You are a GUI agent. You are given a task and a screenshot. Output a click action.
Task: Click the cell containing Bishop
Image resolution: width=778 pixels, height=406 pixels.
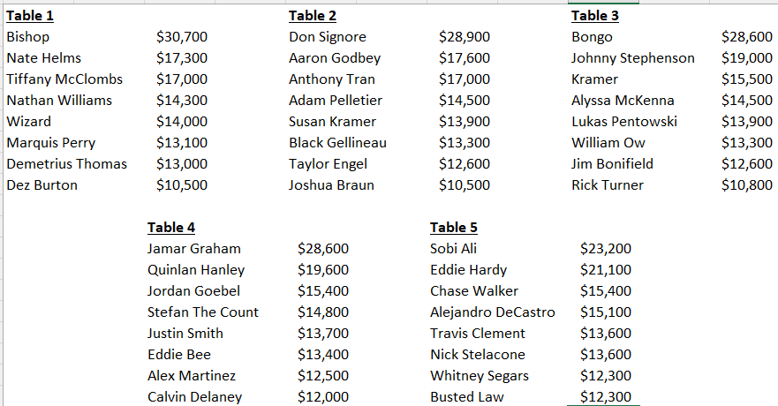pyautogui.click(x=27, y=37)
